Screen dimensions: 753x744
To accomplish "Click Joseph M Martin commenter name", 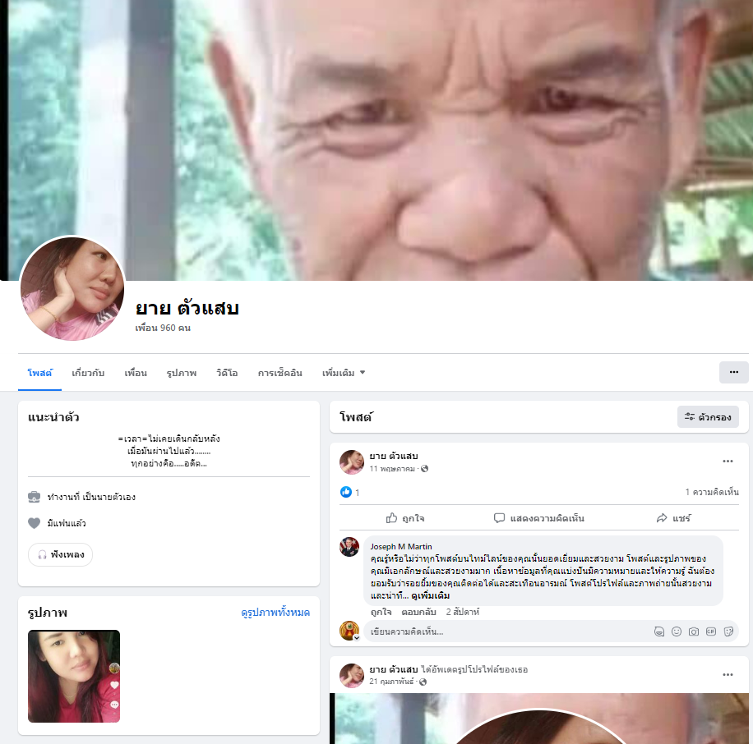I will pos(401,546).
